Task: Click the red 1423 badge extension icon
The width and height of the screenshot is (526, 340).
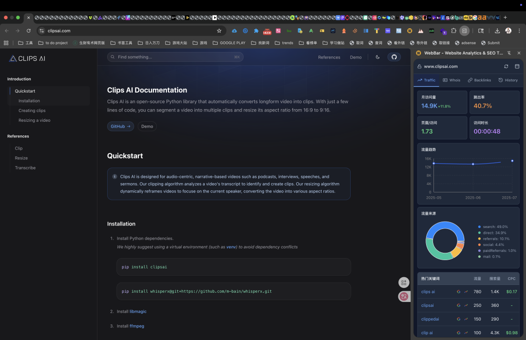Action: tap(267, 31)
